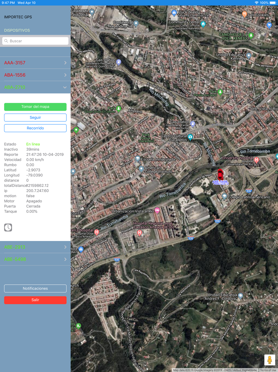The height and width of the screenshot is (372, 278).
Task: Click the red Salir button
Action: click(35, 300)
